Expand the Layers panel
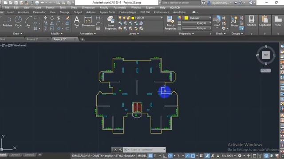This screenshot has height=159, width=284. tap(134, 34)
